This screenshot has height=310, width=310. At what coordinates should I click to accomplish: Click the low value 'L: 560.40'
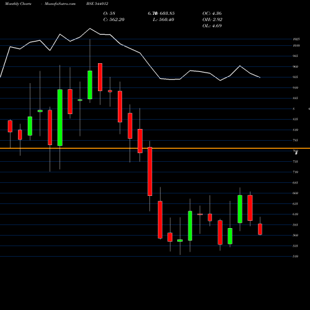point(164,20)
